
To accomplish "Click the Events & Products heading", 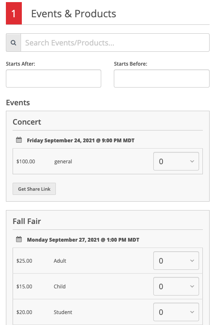I will point(73,13).
